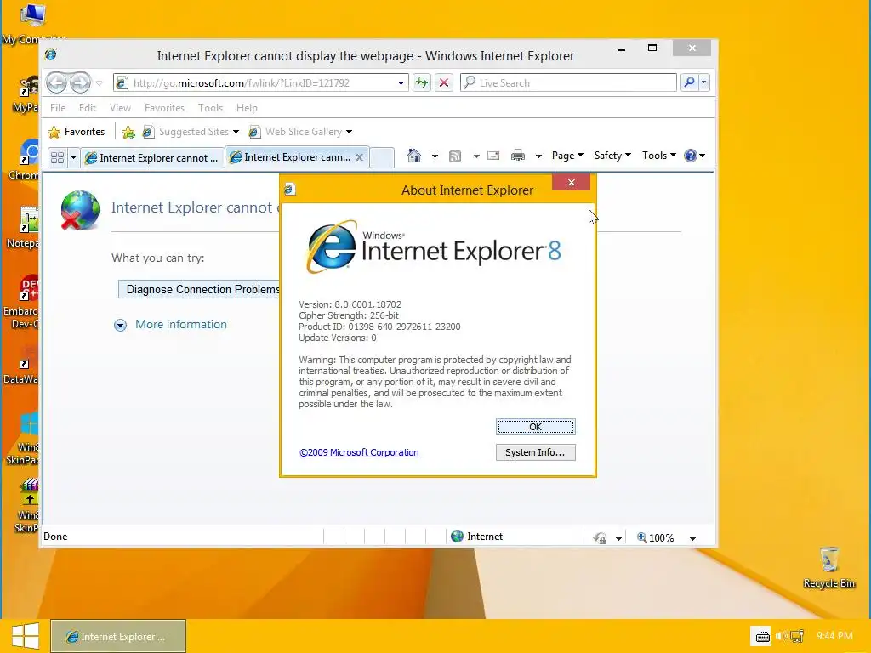Image resolution: width=871 pixels, height=653 pixels.
Task: Open the Help menu
Action: tap(247, 108)
